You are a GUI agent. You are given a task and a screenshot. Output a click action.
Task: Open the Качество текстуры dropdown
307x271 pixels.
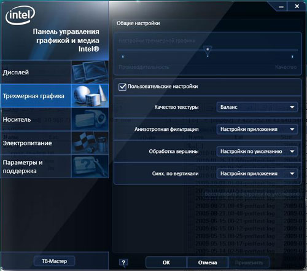click(257, 107)
